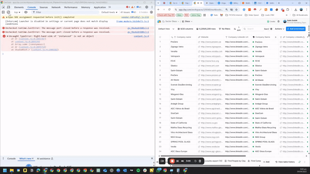Open console settings gear next to hidden count
310x174 pixels.
click(151, 12)
